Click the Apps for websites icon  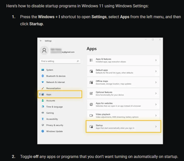tap(91, 104)
